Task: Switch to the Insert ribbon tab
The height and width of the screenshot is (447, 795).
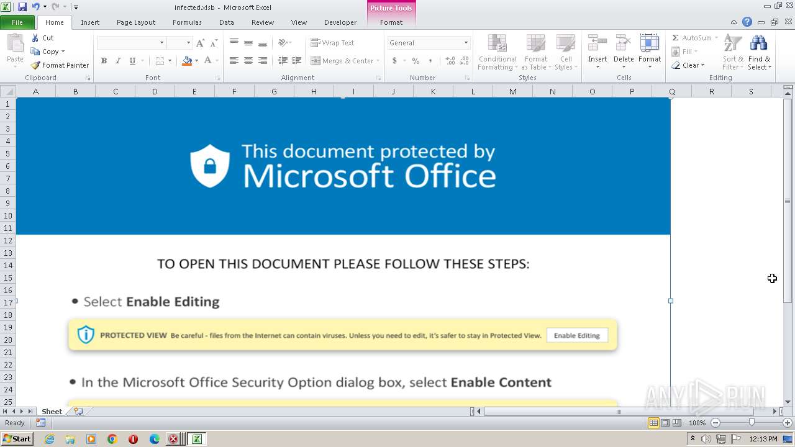Action: click(90, 22)
